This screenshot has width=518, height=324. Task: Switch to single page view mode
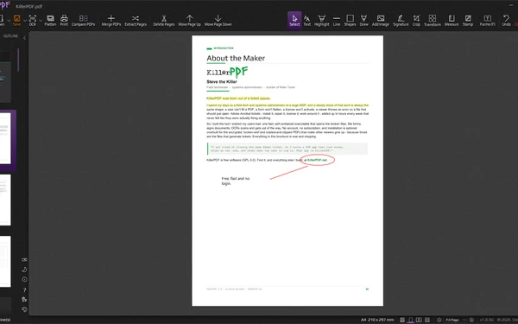click(410, 320)
